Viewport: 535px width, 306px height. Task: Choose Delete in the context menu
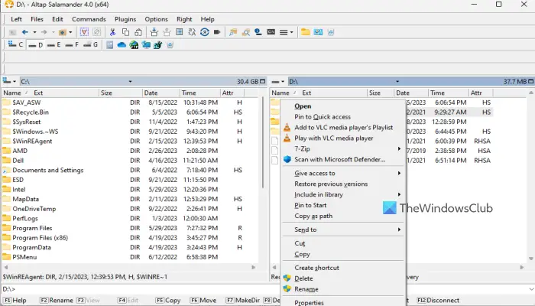[x=342, y=278]
